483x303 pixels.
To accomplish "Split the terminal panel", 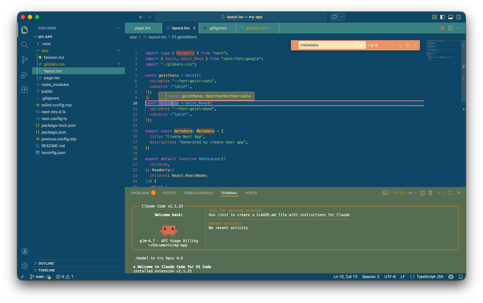I will coord(422,193).
